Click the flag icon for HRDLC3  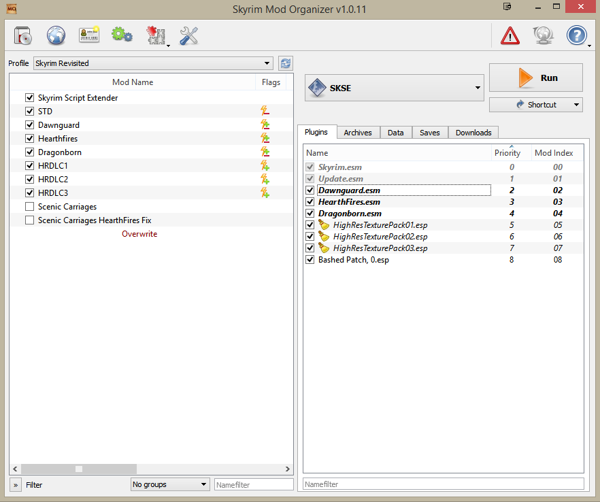pyautogui.click(x=265, y=193)
